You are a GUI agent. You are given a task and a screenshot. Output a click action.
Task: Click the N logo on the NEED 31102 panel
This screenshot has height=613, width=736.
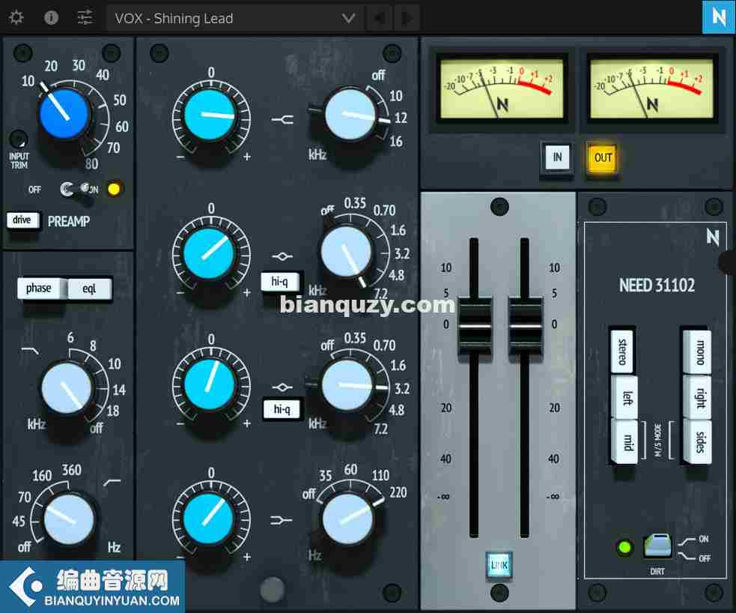pyautogui.click(x=713, y=237)
